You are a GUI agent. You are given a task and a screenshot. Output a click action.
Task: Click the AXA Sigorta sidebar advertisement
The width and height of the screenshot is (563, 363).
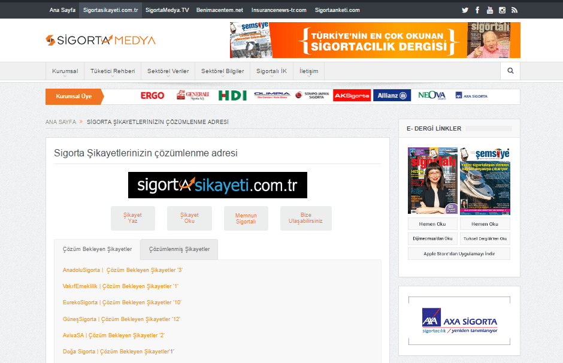click(459, 321)
